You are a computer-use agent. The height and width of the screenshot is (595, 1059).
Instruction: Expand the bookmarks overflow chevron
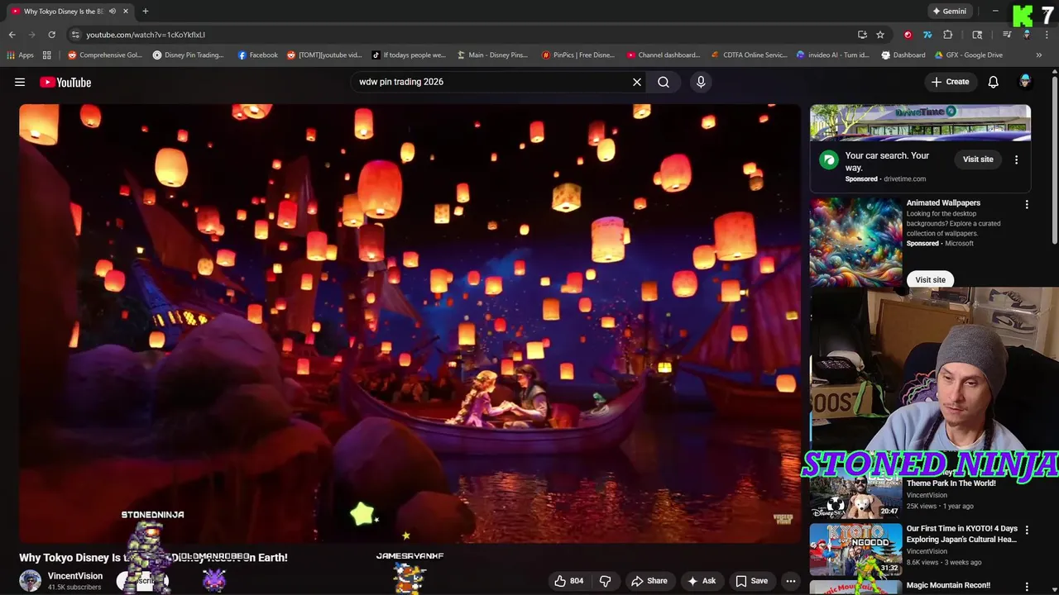click(1039, 55)
